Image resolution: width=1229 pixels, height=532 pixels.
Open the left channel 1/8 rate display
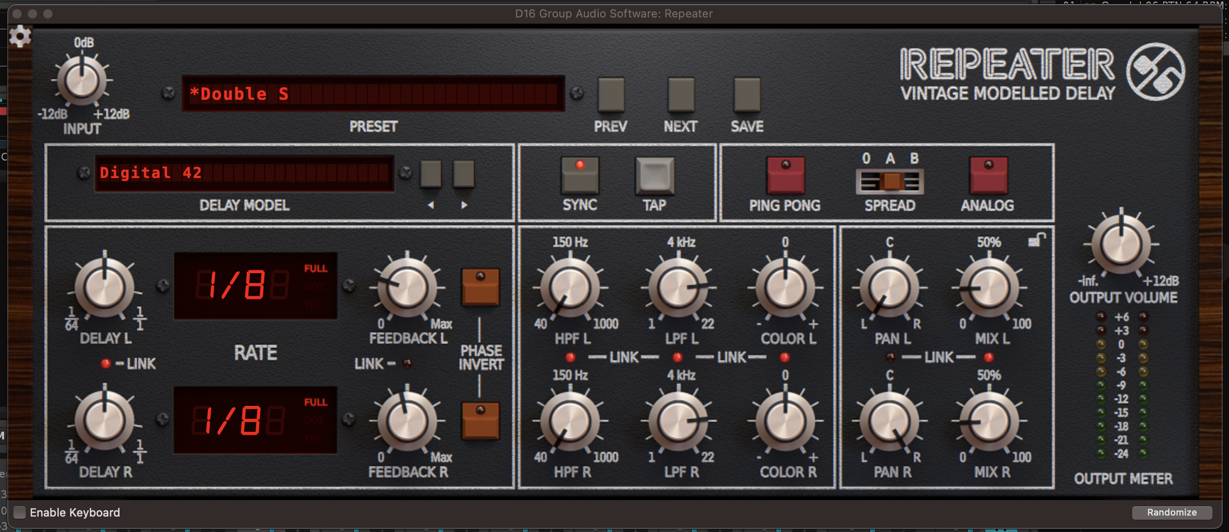tap(255, 286)
